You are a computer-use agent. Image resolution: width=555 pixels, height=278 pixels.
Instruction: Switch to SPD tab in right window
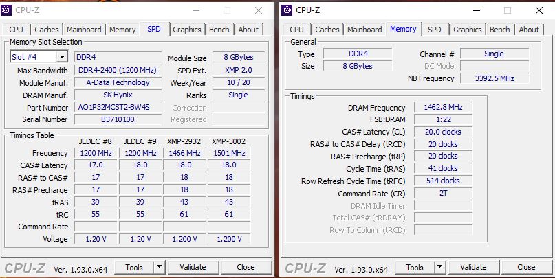click(x=435, y=30)
